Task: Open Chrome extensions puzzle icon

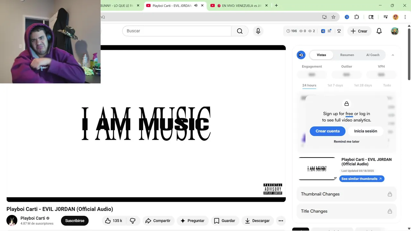Action: (x=357, y=17)
